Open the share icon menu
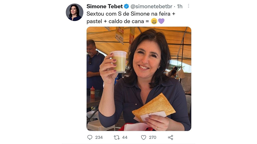 pos(170,138)
